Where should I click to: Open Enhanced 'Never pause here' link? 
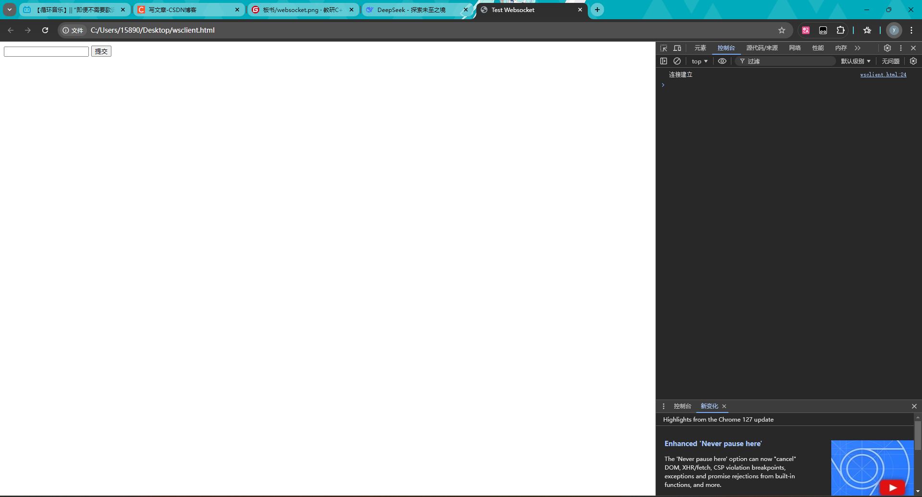coord(713,444)
